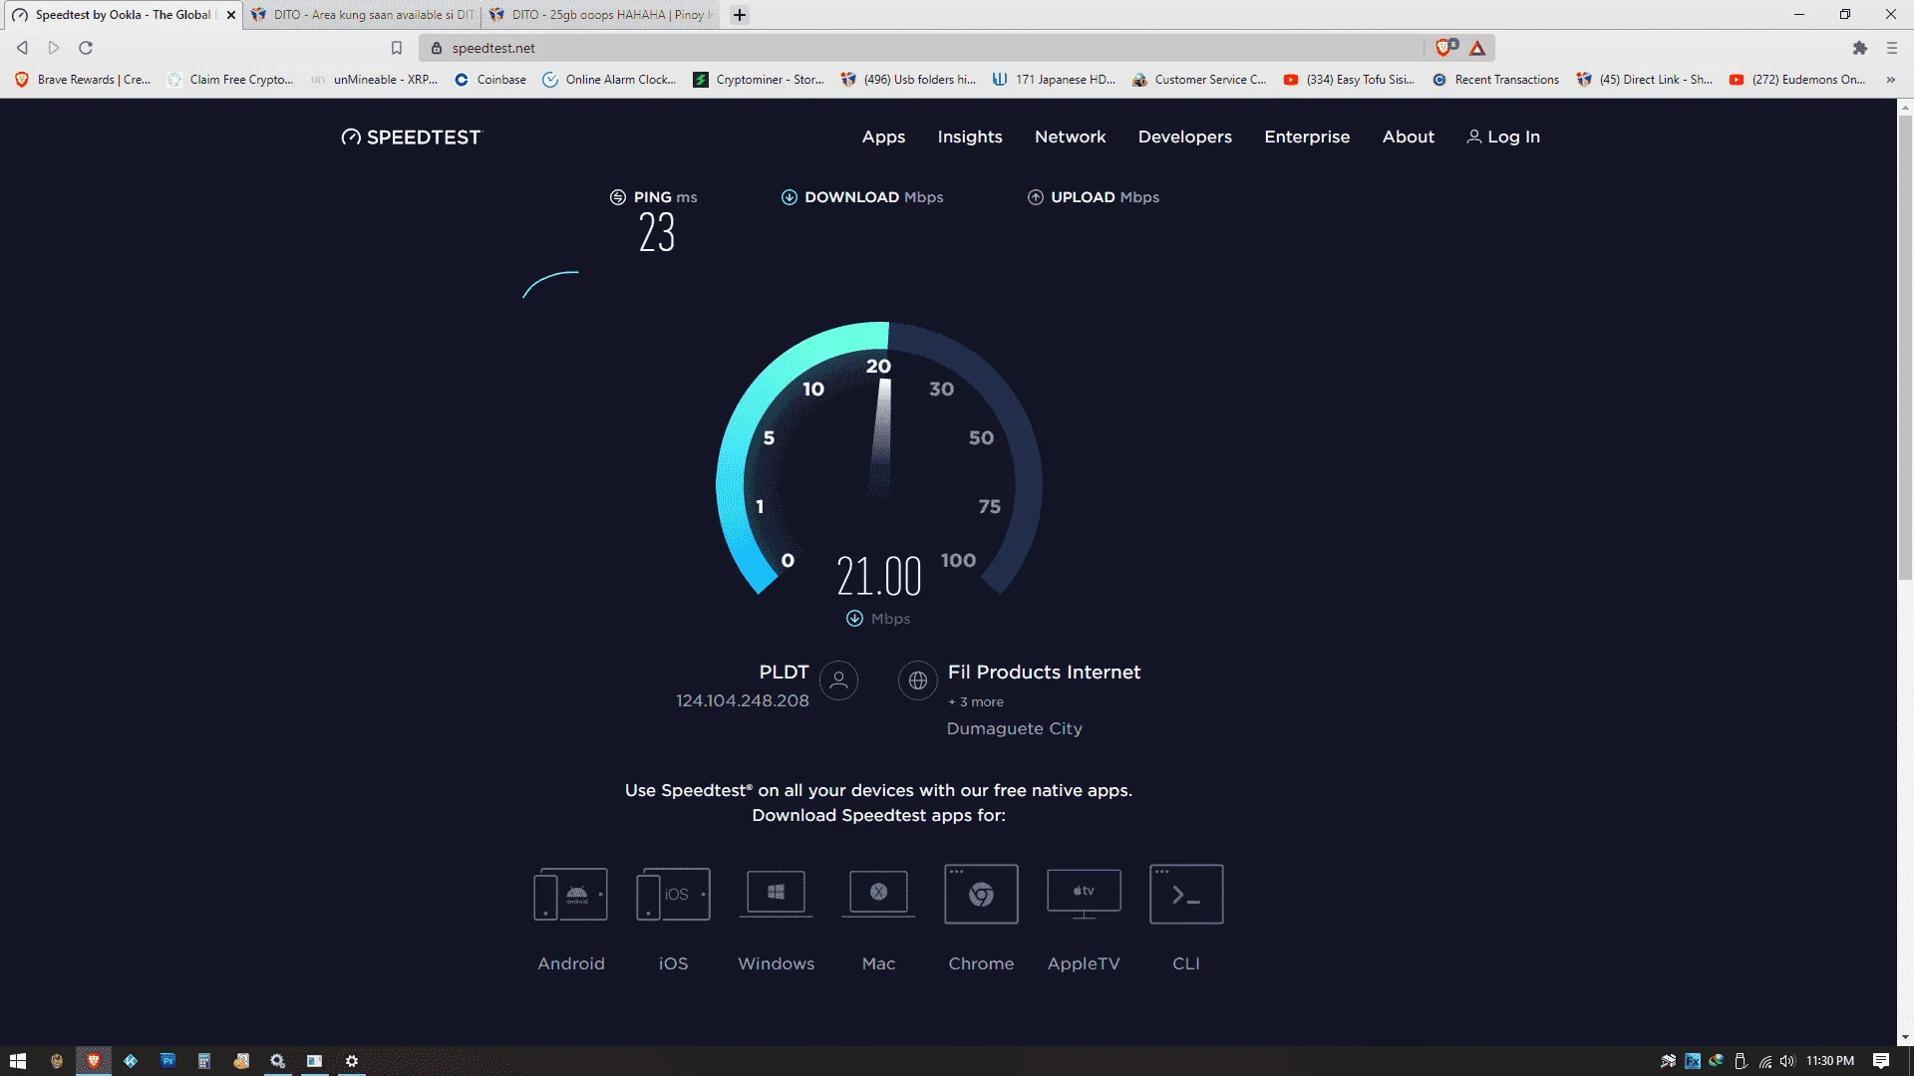Open the Mac app download icon
Viewport: 1914px width, 1076px height.
[878, 894]
